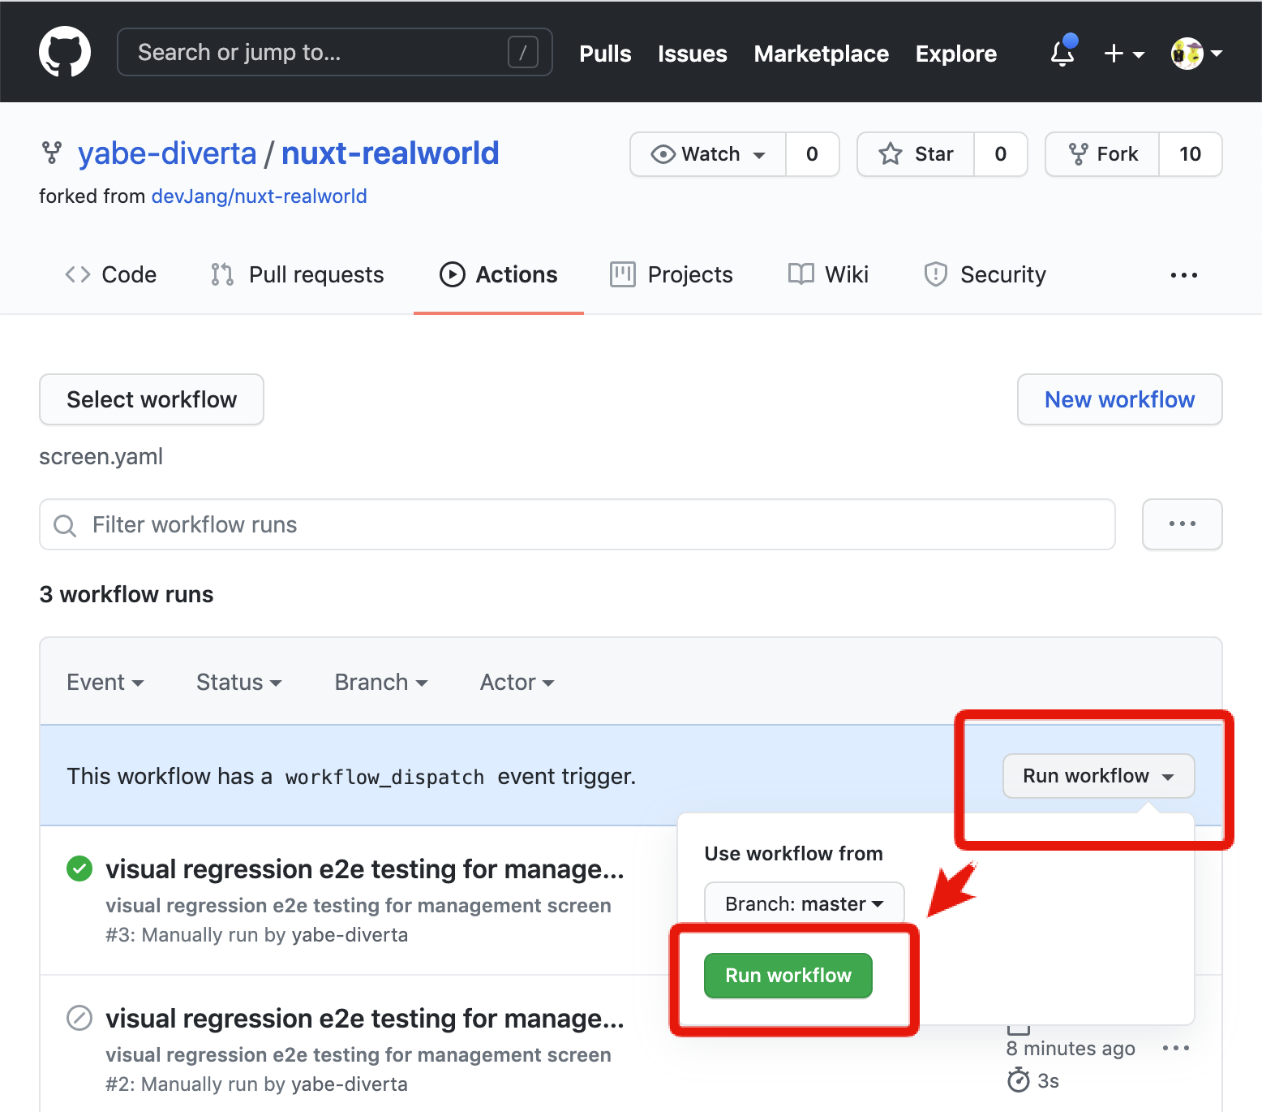Expand the Status filter dropdown
The width and height of the screenshot is (1262, 1112).
pos(239,682)
